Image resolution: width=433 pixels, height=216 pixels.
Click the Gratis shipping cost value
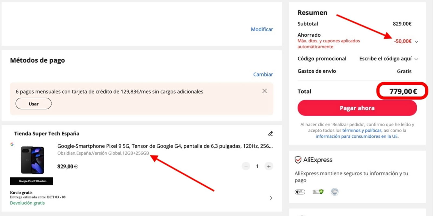click(x=404, y=71)
